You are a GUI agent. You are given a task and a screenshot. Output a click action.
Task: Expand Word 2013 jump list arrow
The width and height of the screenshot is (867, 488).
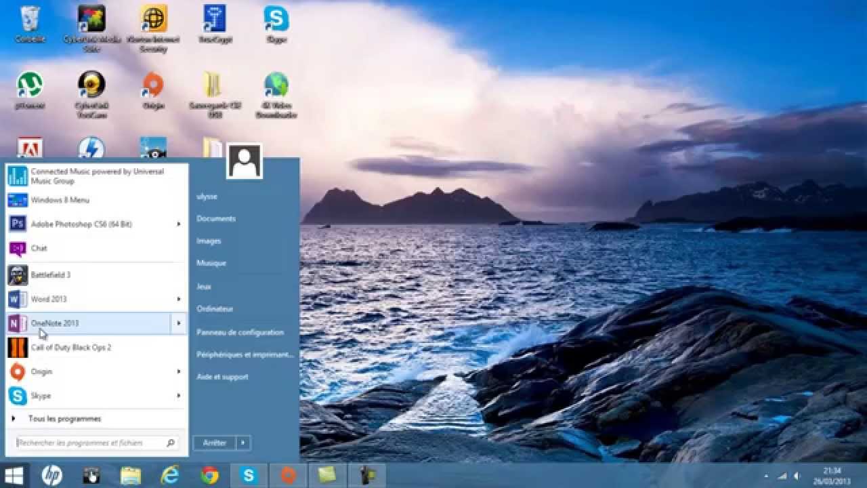click(x=179, y=299)
